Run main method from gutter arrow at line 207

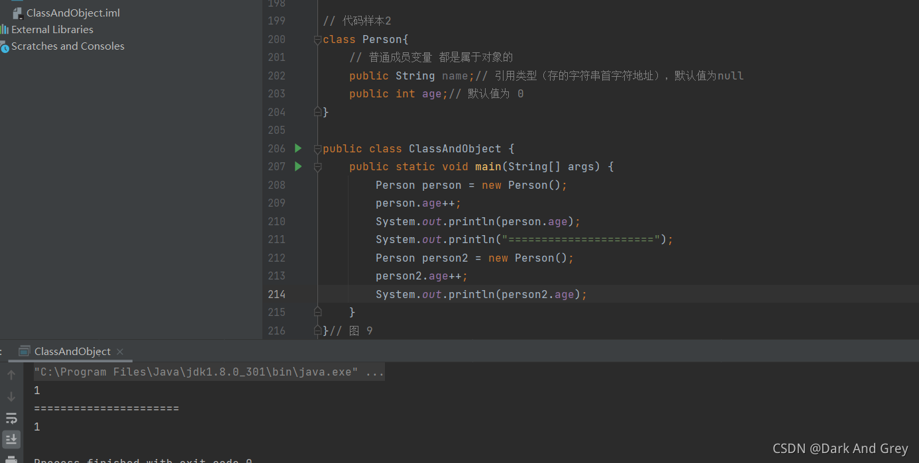(298, 166)
